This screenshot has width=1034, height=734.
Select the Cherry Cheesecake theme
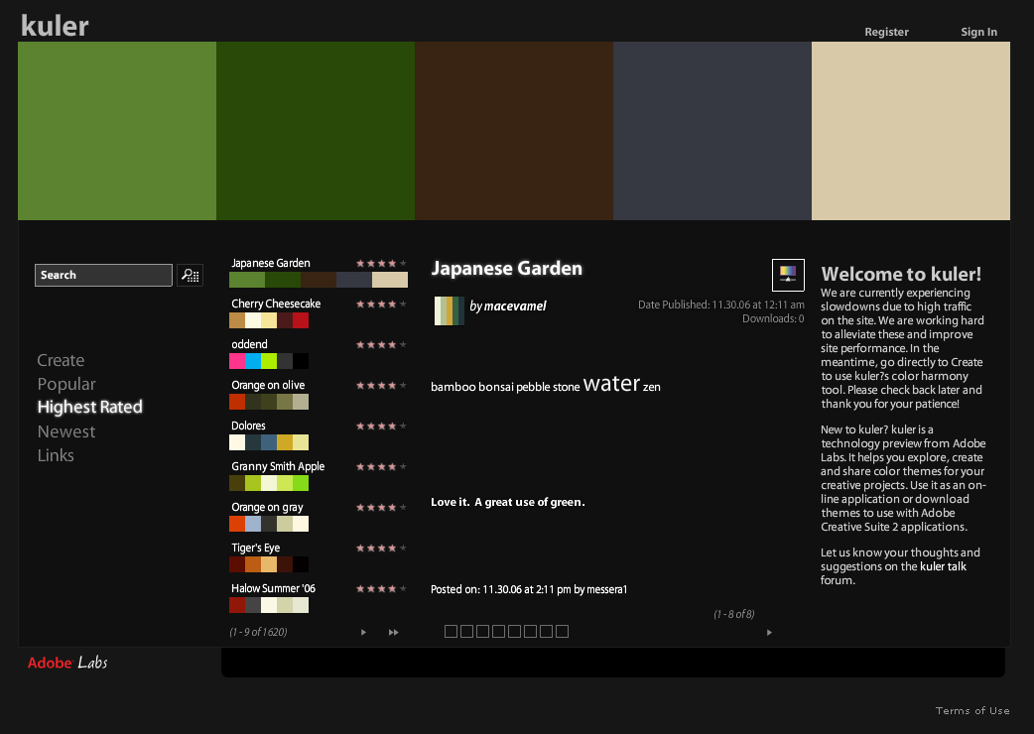(276, 304)
